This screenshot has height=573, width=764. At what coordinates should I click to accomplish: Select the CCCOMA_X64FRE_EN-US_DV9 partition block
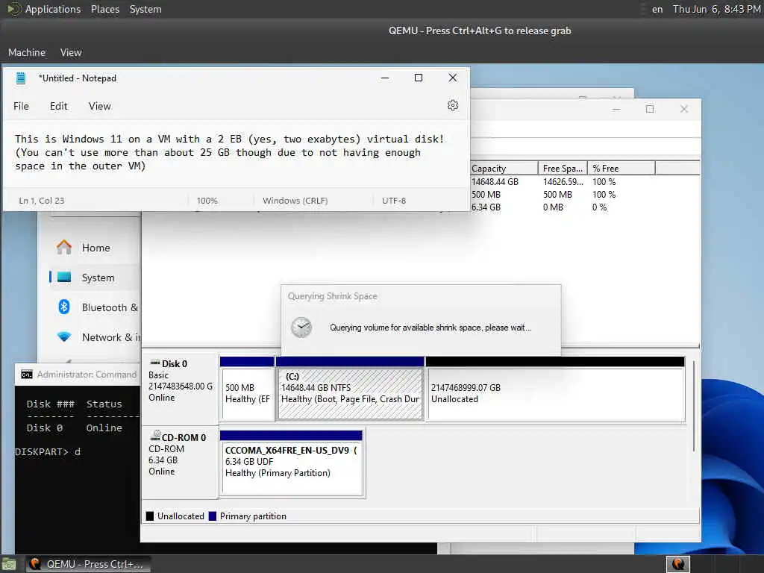(x=292, y=468)
